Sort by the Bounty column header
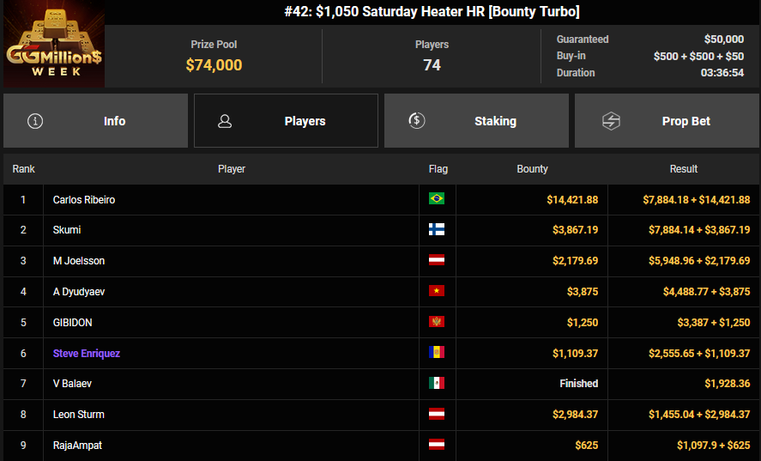This screenshot has height=461, width=761. [532, 169]
